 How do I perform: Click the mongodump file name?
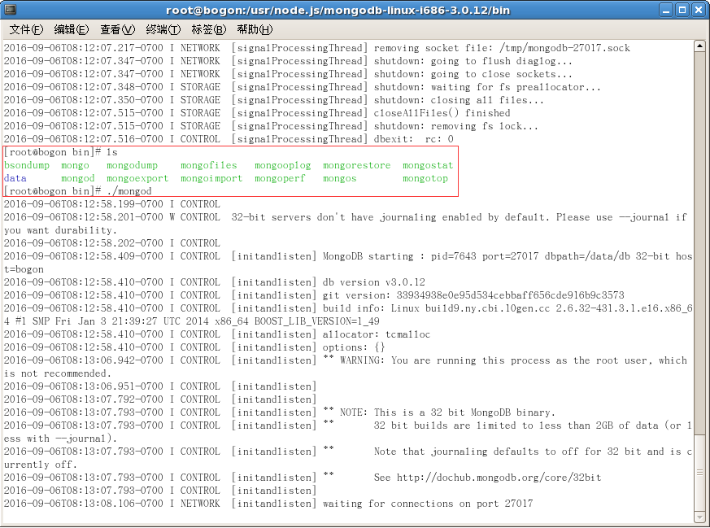point(133,166)
